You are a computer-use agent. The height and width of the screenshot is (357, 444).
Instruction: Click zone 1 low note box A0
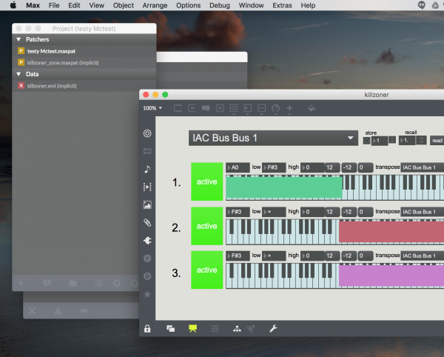coord(238,167)
